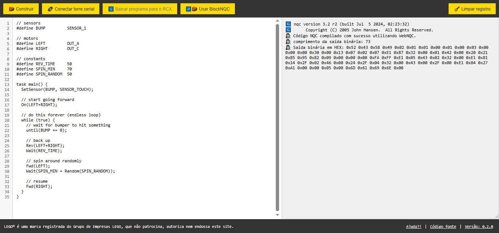
Task: Click the Fwd(RIGHT); line
Action: [39, 186]
